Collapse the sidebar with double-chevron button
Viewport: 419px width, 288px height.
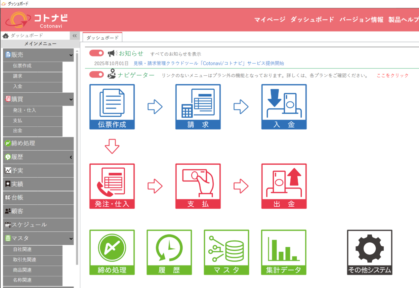(x=75, y=36)
